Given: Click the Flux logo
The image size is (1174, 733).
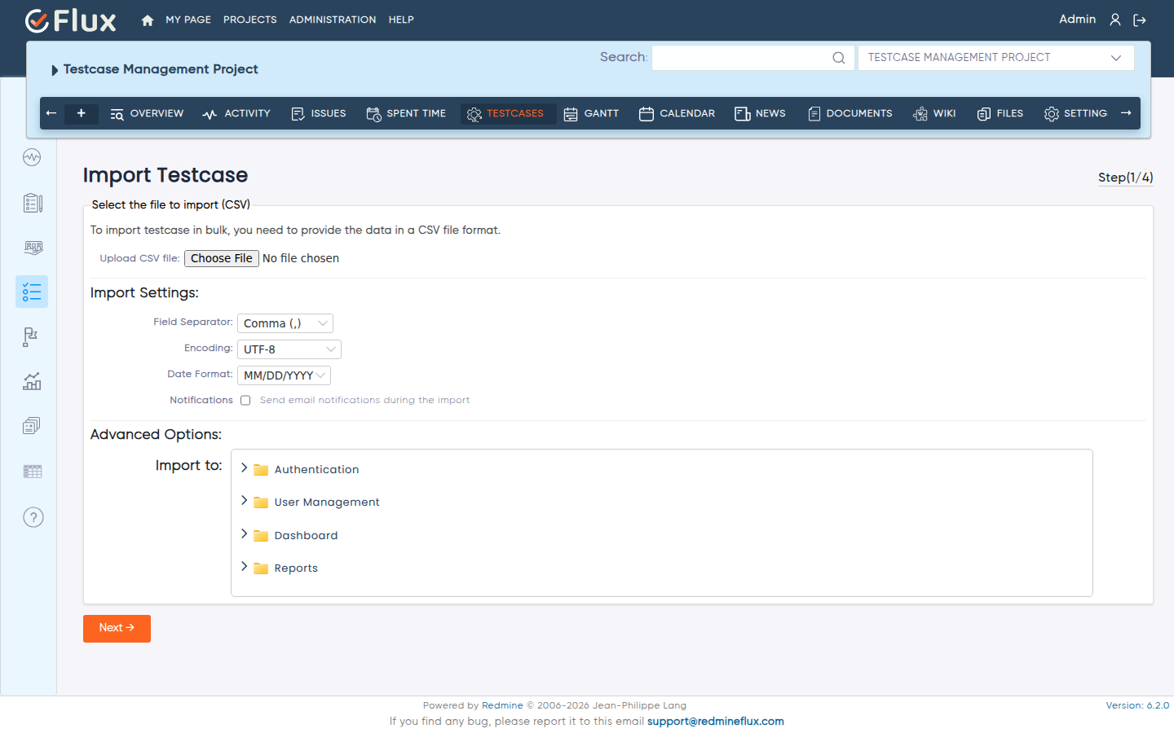Looking at the screenshot, I should tap(71, 20).
